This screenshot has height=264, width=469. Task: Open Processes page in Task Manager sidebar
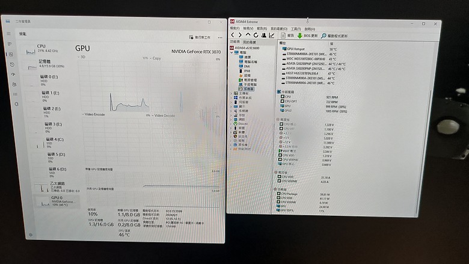[10, 44]
